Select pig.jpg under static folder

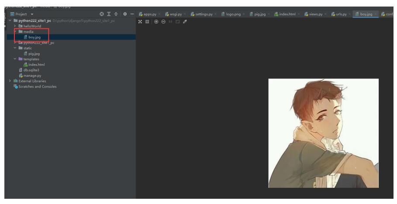(34, 54)
